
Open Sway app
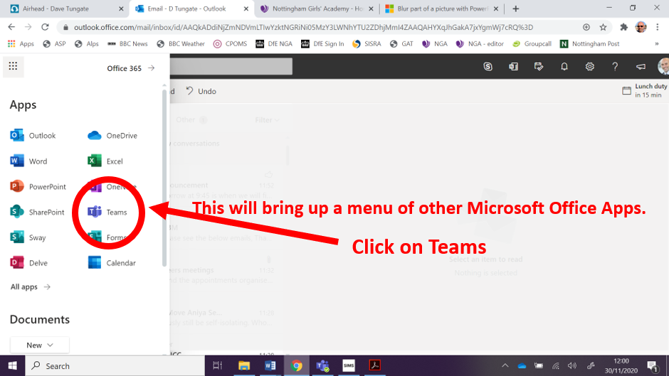tap(28, 237)
